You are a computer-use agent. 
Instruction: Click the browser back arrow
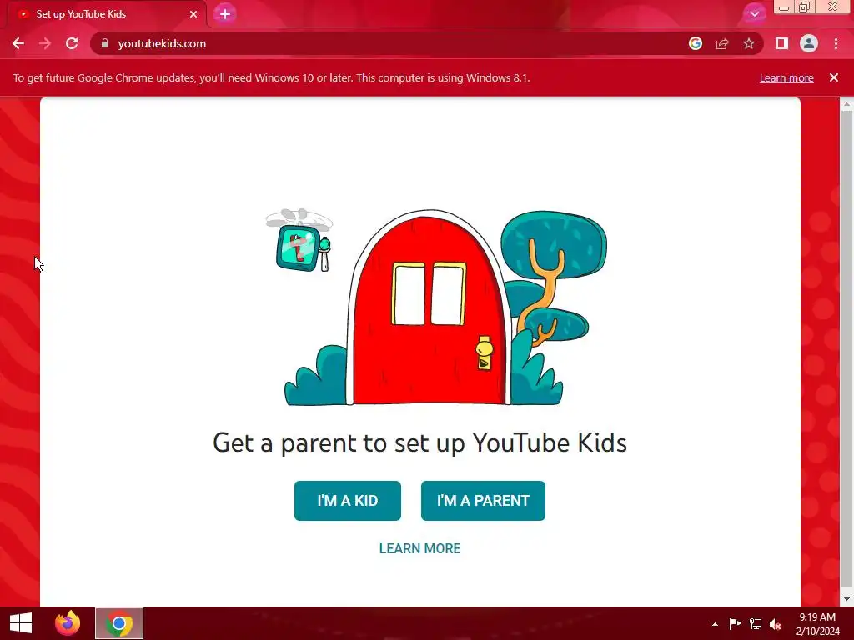[18, 43]
